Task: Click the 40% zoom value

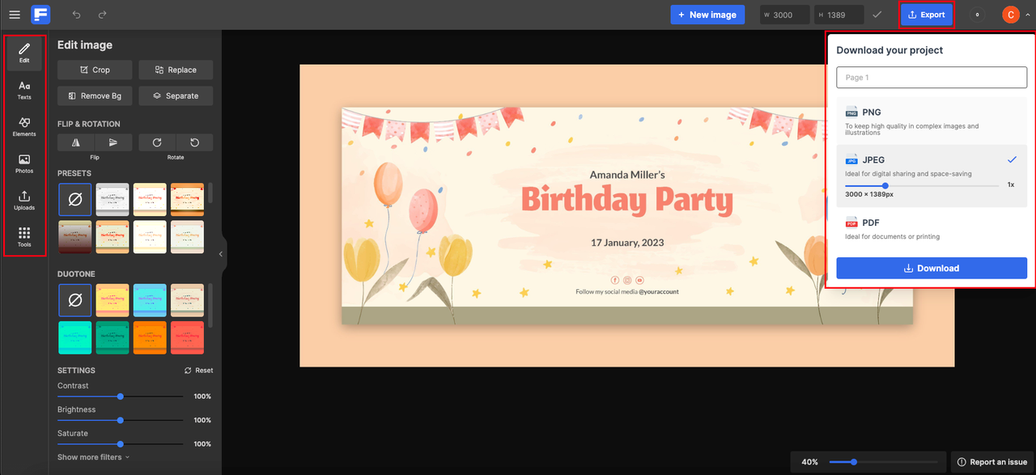Action: click(x=809, y=462)
